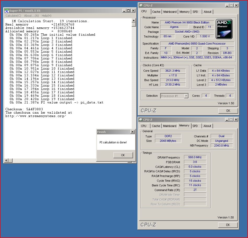The image size is (248, 238).
Task: Click the Core Speed value 3621.3 MHz
Action: coord(173,71)
